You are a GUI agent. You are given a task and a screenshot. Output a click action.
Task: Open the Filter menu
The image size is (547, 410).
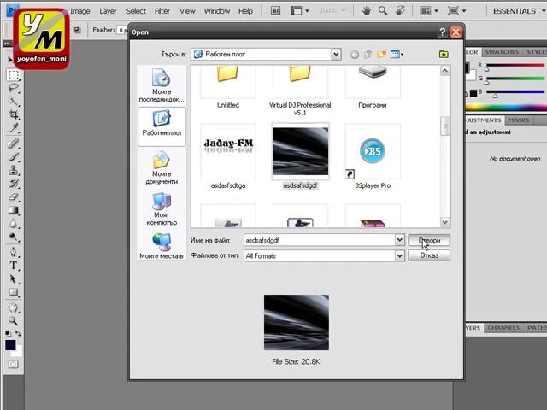coord(162,11)
